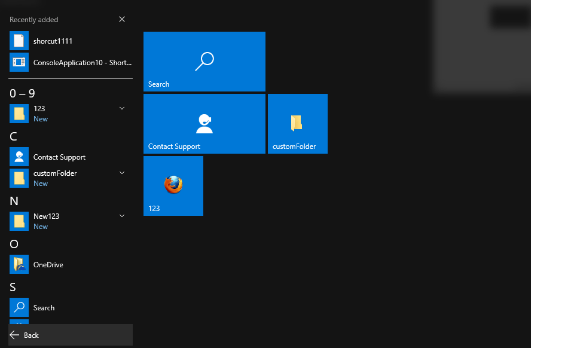This screenshot has width=574, height=348.
Task: Launch the ConsoleApplication10 shortcut icon
Action: point(19,62)
